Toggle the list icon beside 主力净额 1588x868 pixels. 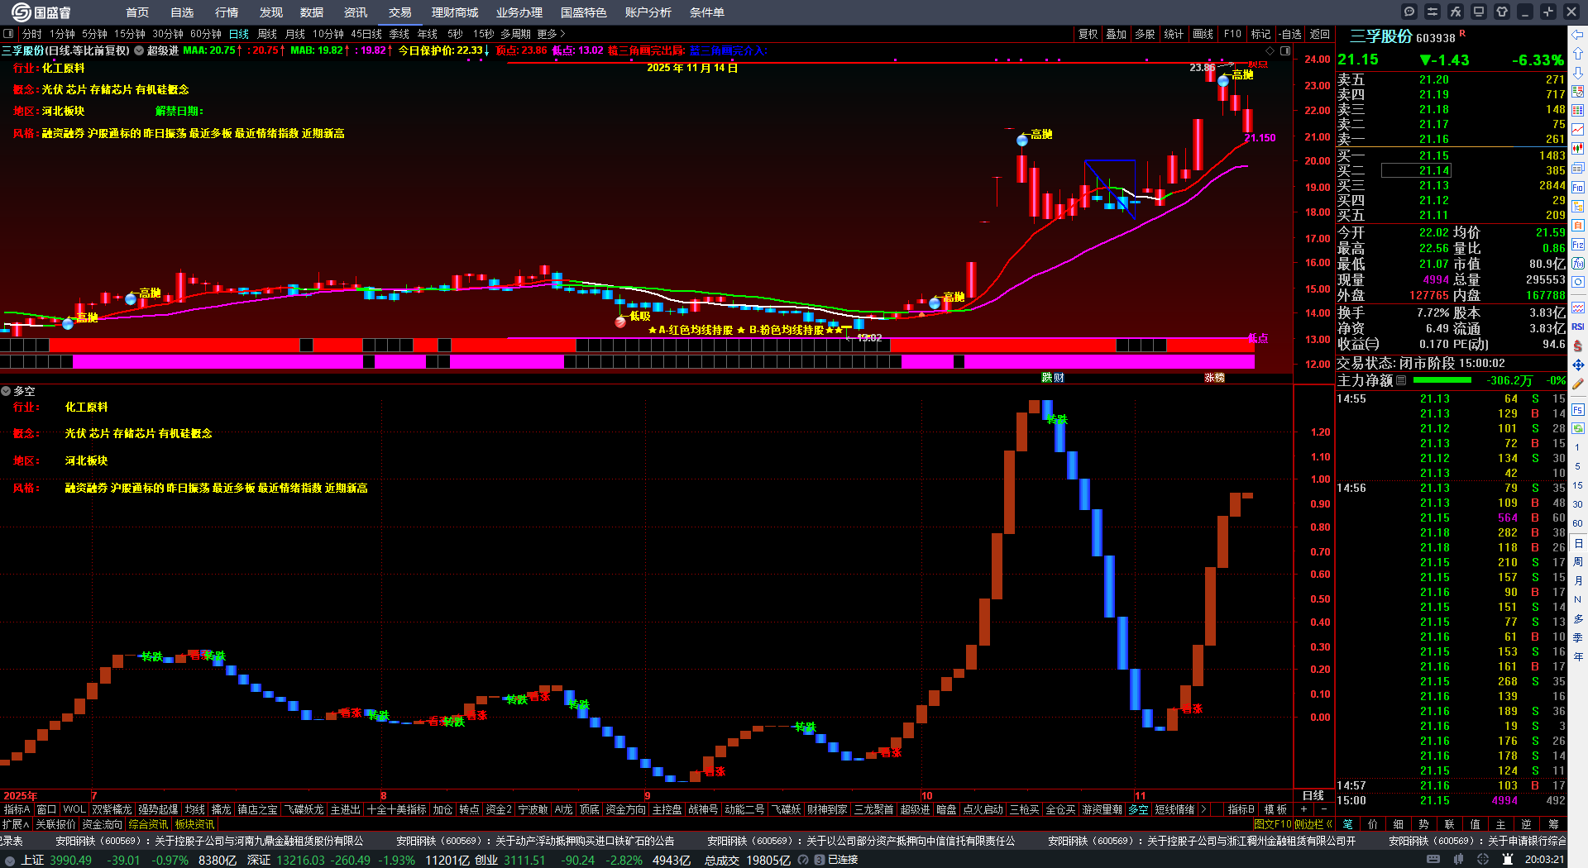pyautogui.click(x=1401, y=380)
